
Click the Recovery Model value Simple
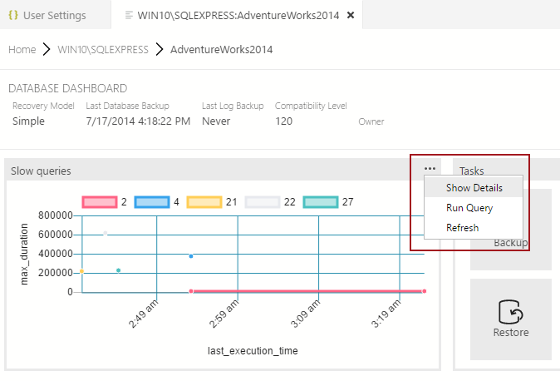(28, 121)
